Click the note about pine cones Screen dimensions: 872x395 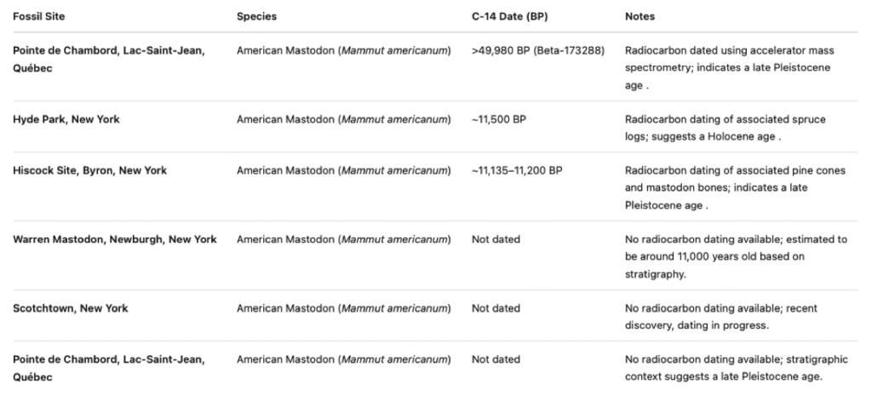click(733, 187)
